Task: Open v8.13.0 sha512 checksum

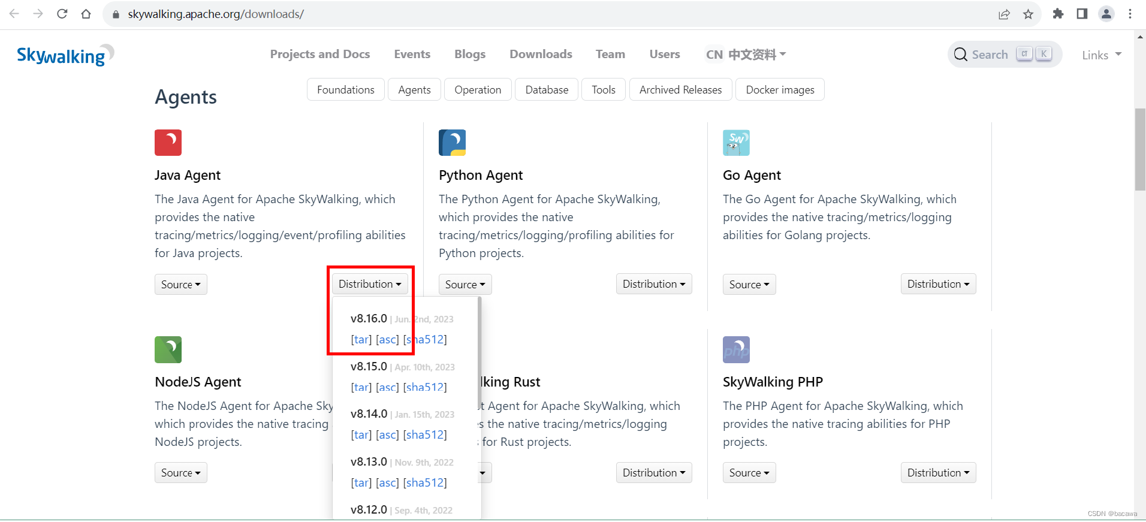Action: tap(425, 482)
